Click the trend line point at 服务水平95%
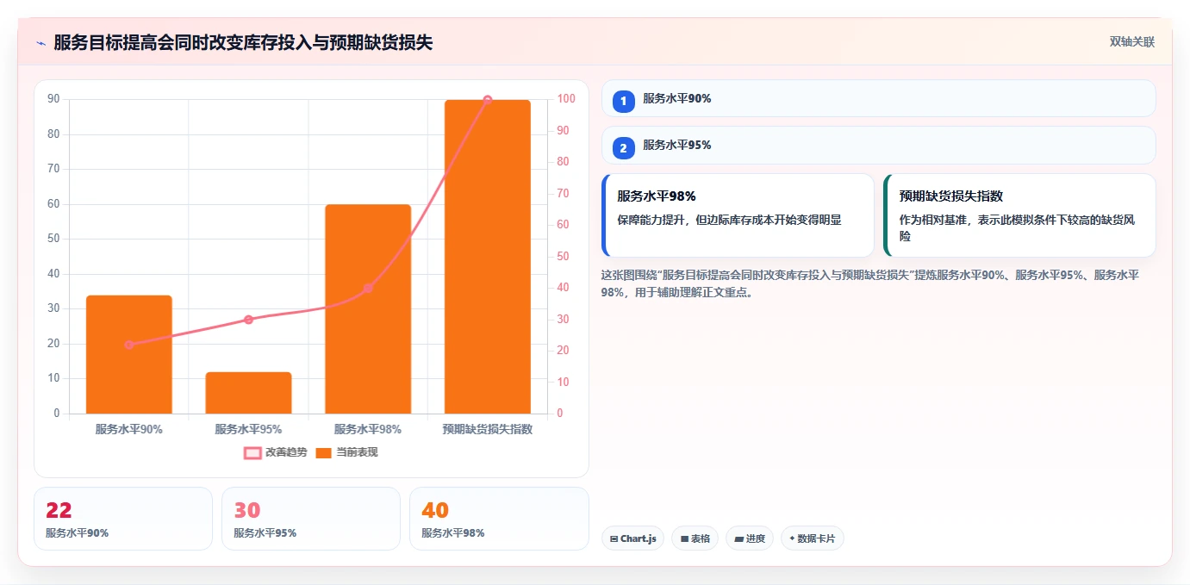This screenshot has width=1190, height=585. (x=248, y=320)
